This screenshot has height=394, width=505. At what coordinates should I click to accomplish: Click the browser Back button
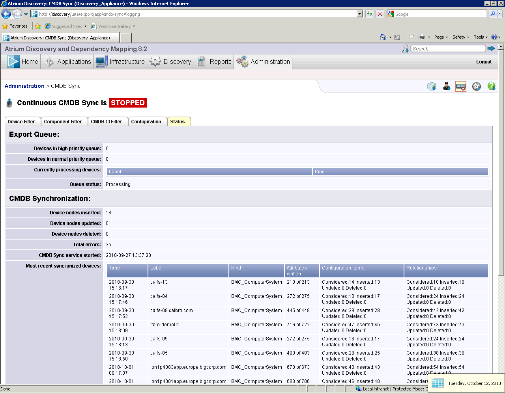pyautogui.click(x=6, y=14)
